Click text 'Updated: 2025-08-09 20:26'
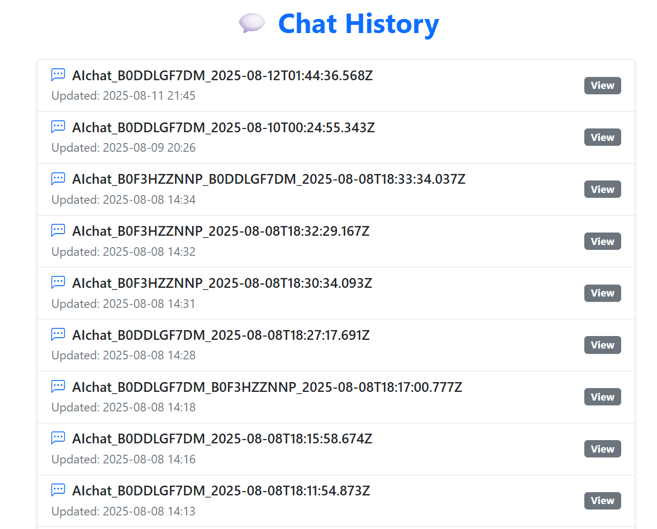The height and width of the screenshot is (529, 657). coord(124,148)
